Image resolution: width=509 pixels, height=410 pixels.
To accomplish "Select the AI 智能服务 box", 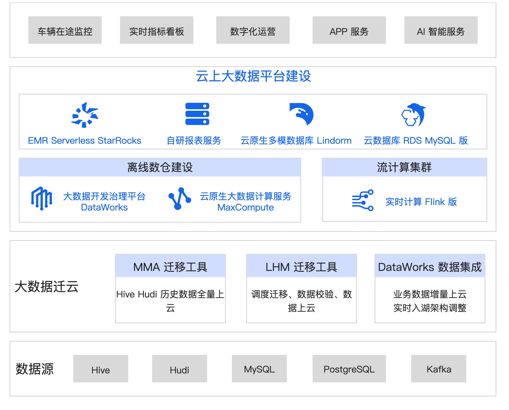I will [441, 30].
